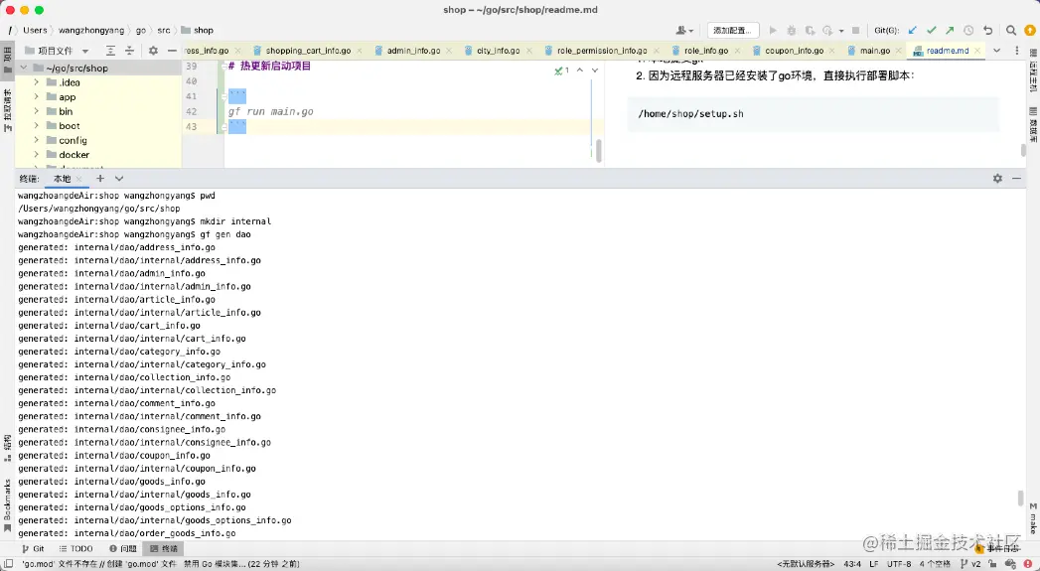Expand the app folder

[37, 97]
